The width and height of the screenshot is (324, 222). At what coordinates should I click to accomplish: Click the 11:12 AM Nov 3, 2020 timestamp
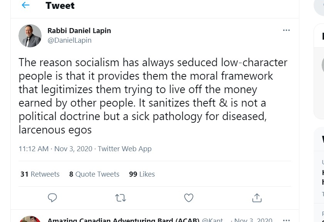click(55, 149)
